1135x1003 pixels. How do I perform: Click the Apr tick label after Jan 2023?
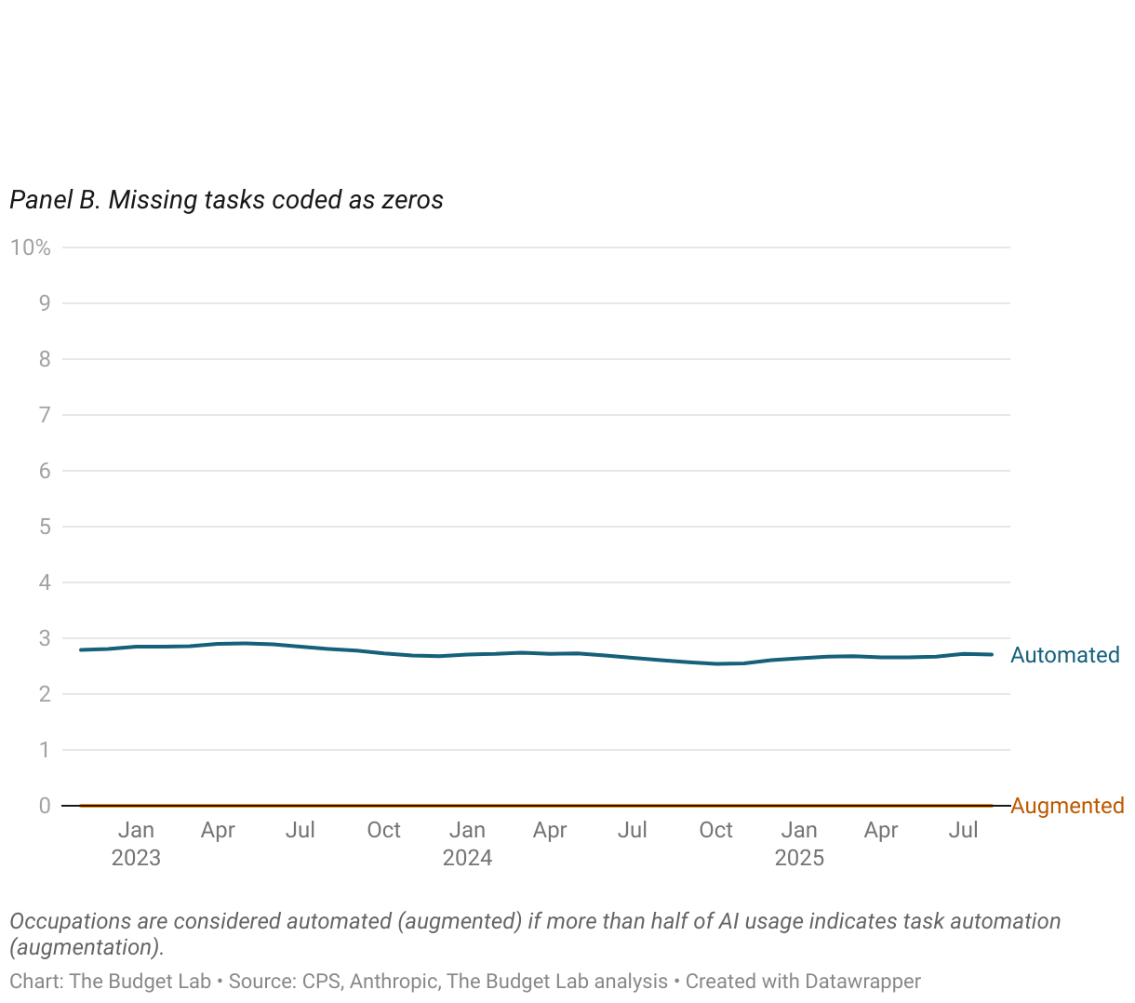coord(218,830)
